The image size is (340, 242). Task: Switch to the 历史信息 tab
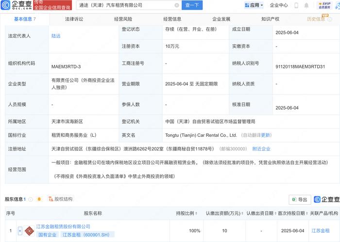point(316,19)
